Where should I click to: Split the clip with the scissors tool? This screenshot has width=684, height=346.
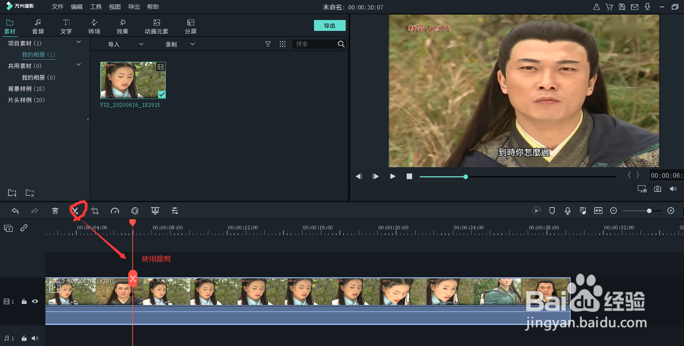point(75,211)
